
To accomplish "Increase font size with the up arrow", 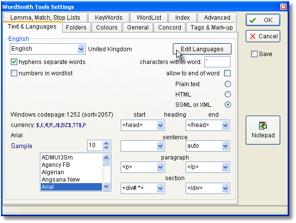I will click(x=106, y=143).
